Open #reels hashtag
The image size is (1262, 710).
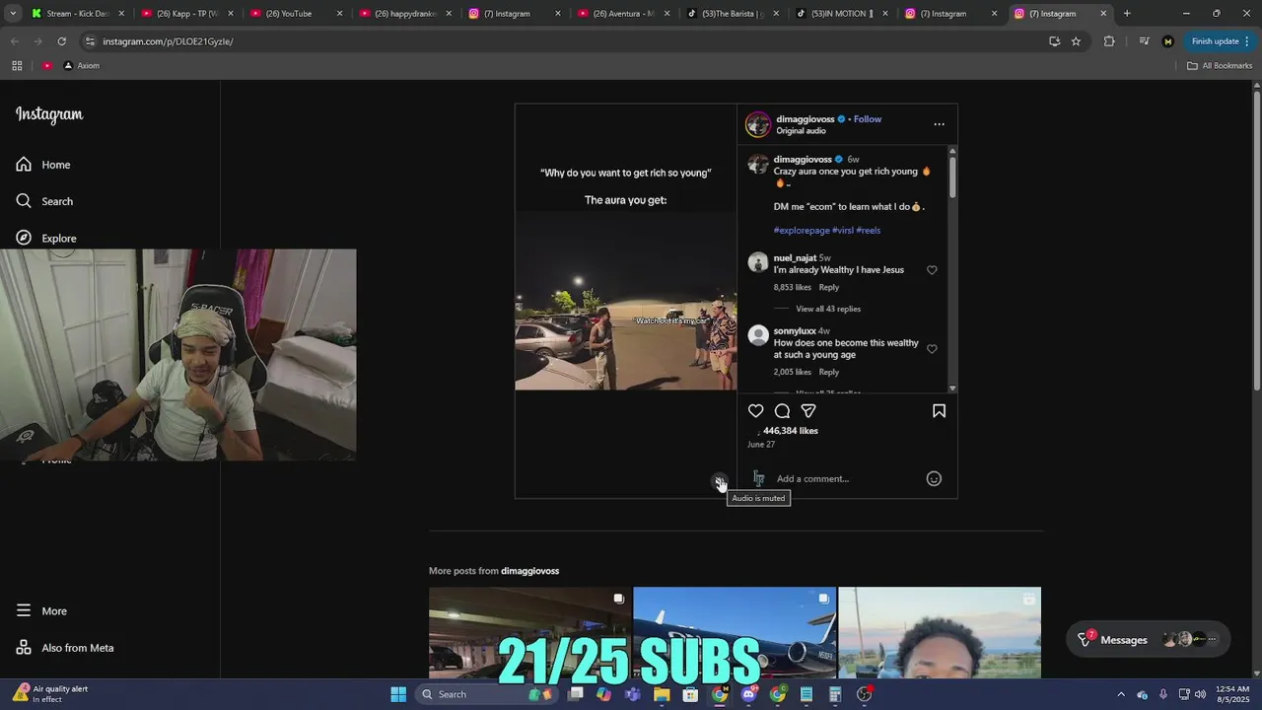[869, 231]
